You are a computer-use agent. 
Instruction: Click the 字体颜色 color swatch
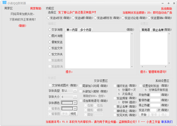pyautogui.click(x=67, y=103)
